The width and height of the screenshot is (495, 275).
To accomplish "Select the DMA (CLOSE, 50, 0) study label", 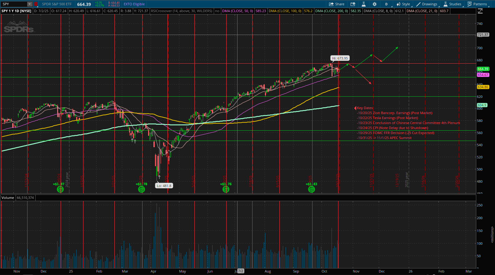I will coord(237,11).
